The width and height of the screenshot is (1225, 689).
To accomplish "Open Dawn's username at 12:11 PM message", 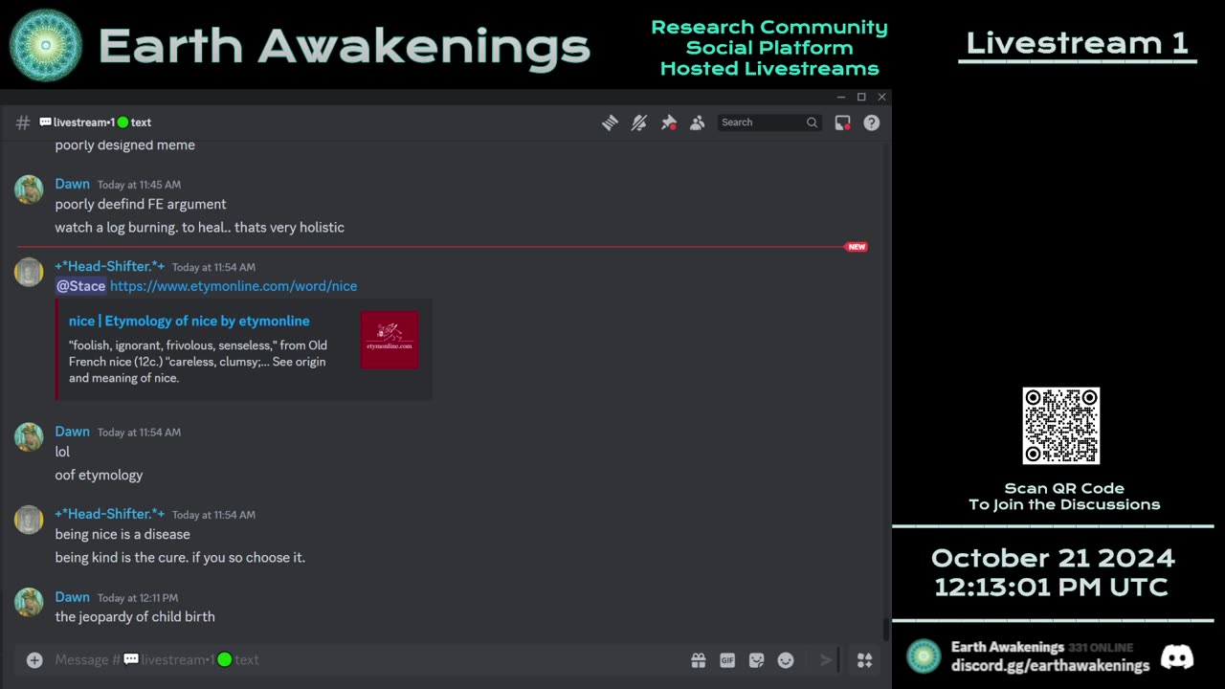I will click(73, 597).
